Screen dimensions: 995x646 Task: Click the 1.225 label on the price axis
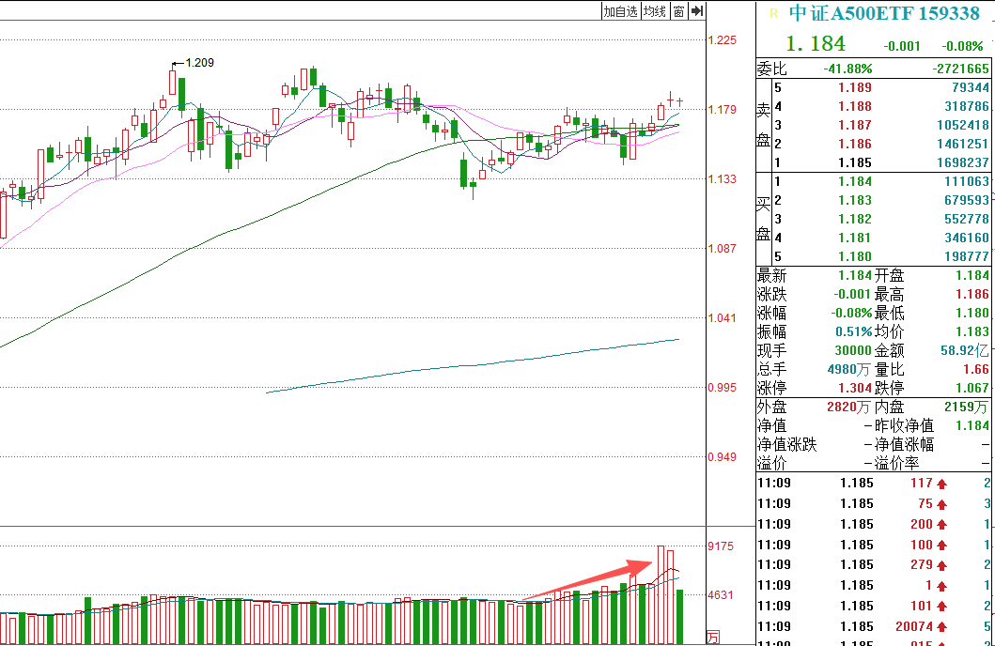click(722, 40)
